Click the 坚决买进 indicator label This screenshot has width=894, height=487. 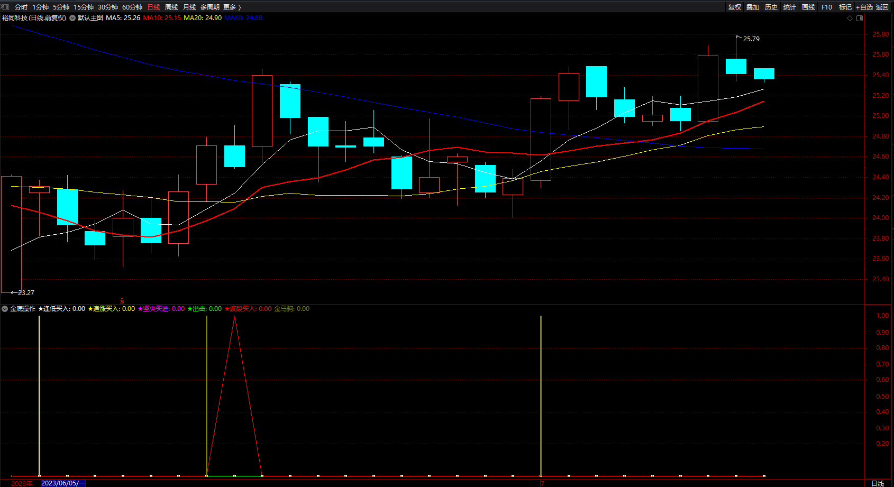point(161,309)
